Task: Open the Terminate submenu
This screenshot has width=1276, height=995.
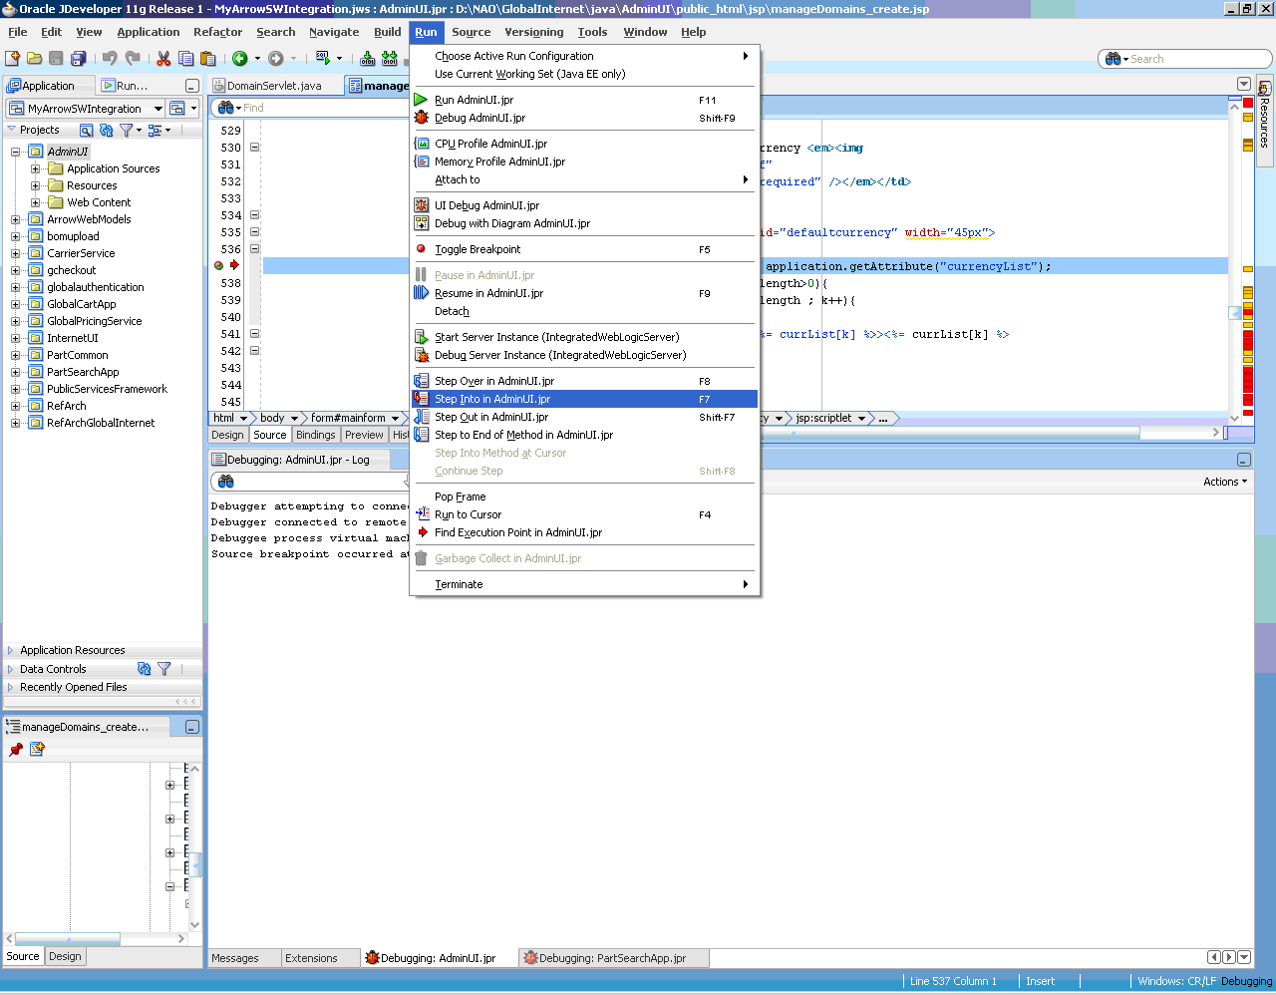Action: coord(585,584)
